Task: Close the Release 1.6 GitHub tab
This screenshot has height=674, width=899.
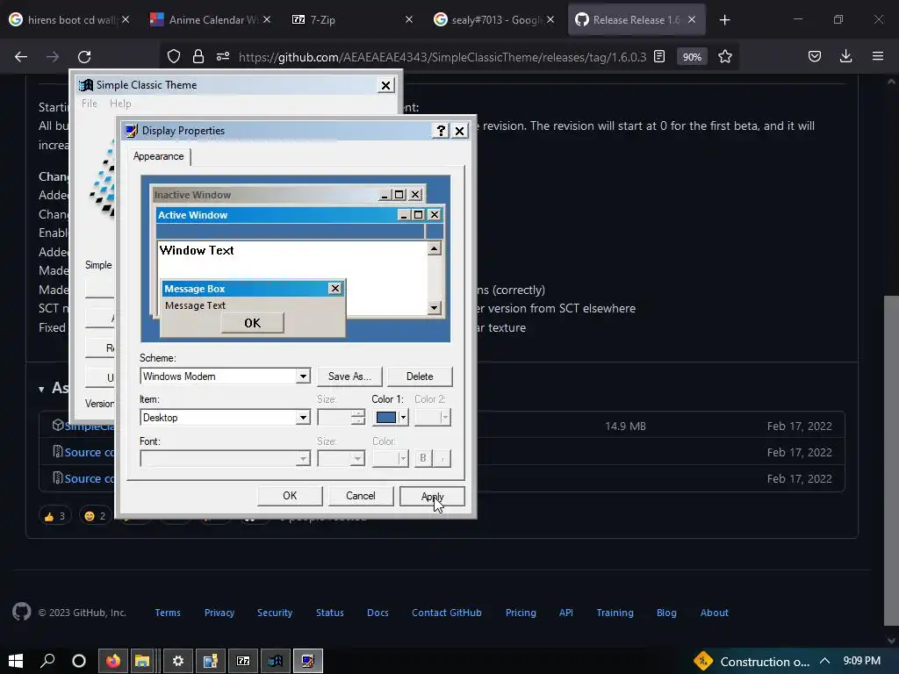Action: point(692,20)
